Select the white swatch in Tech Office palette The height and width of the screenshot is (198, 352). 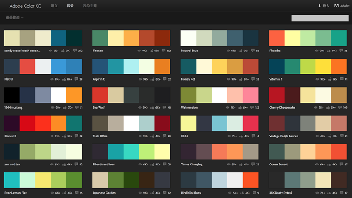tap(131, 123)
